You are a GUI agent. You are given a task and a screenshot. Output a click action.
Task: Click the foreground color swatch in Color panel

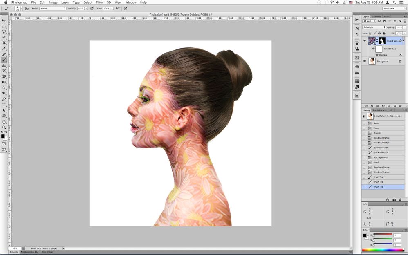click(x=364, y=235)
